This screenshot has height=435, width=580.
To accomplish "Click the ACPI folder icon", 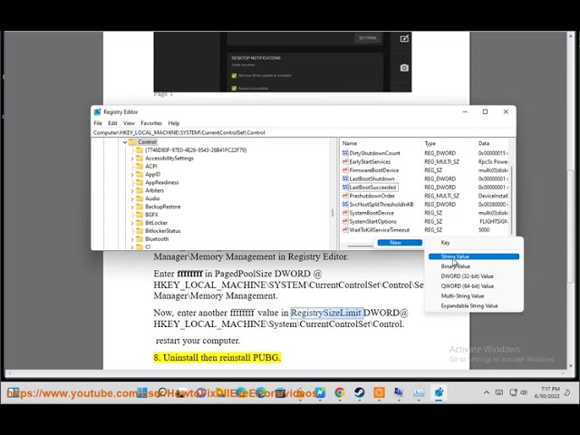I will pyautogui.click(x=140, y=167).
